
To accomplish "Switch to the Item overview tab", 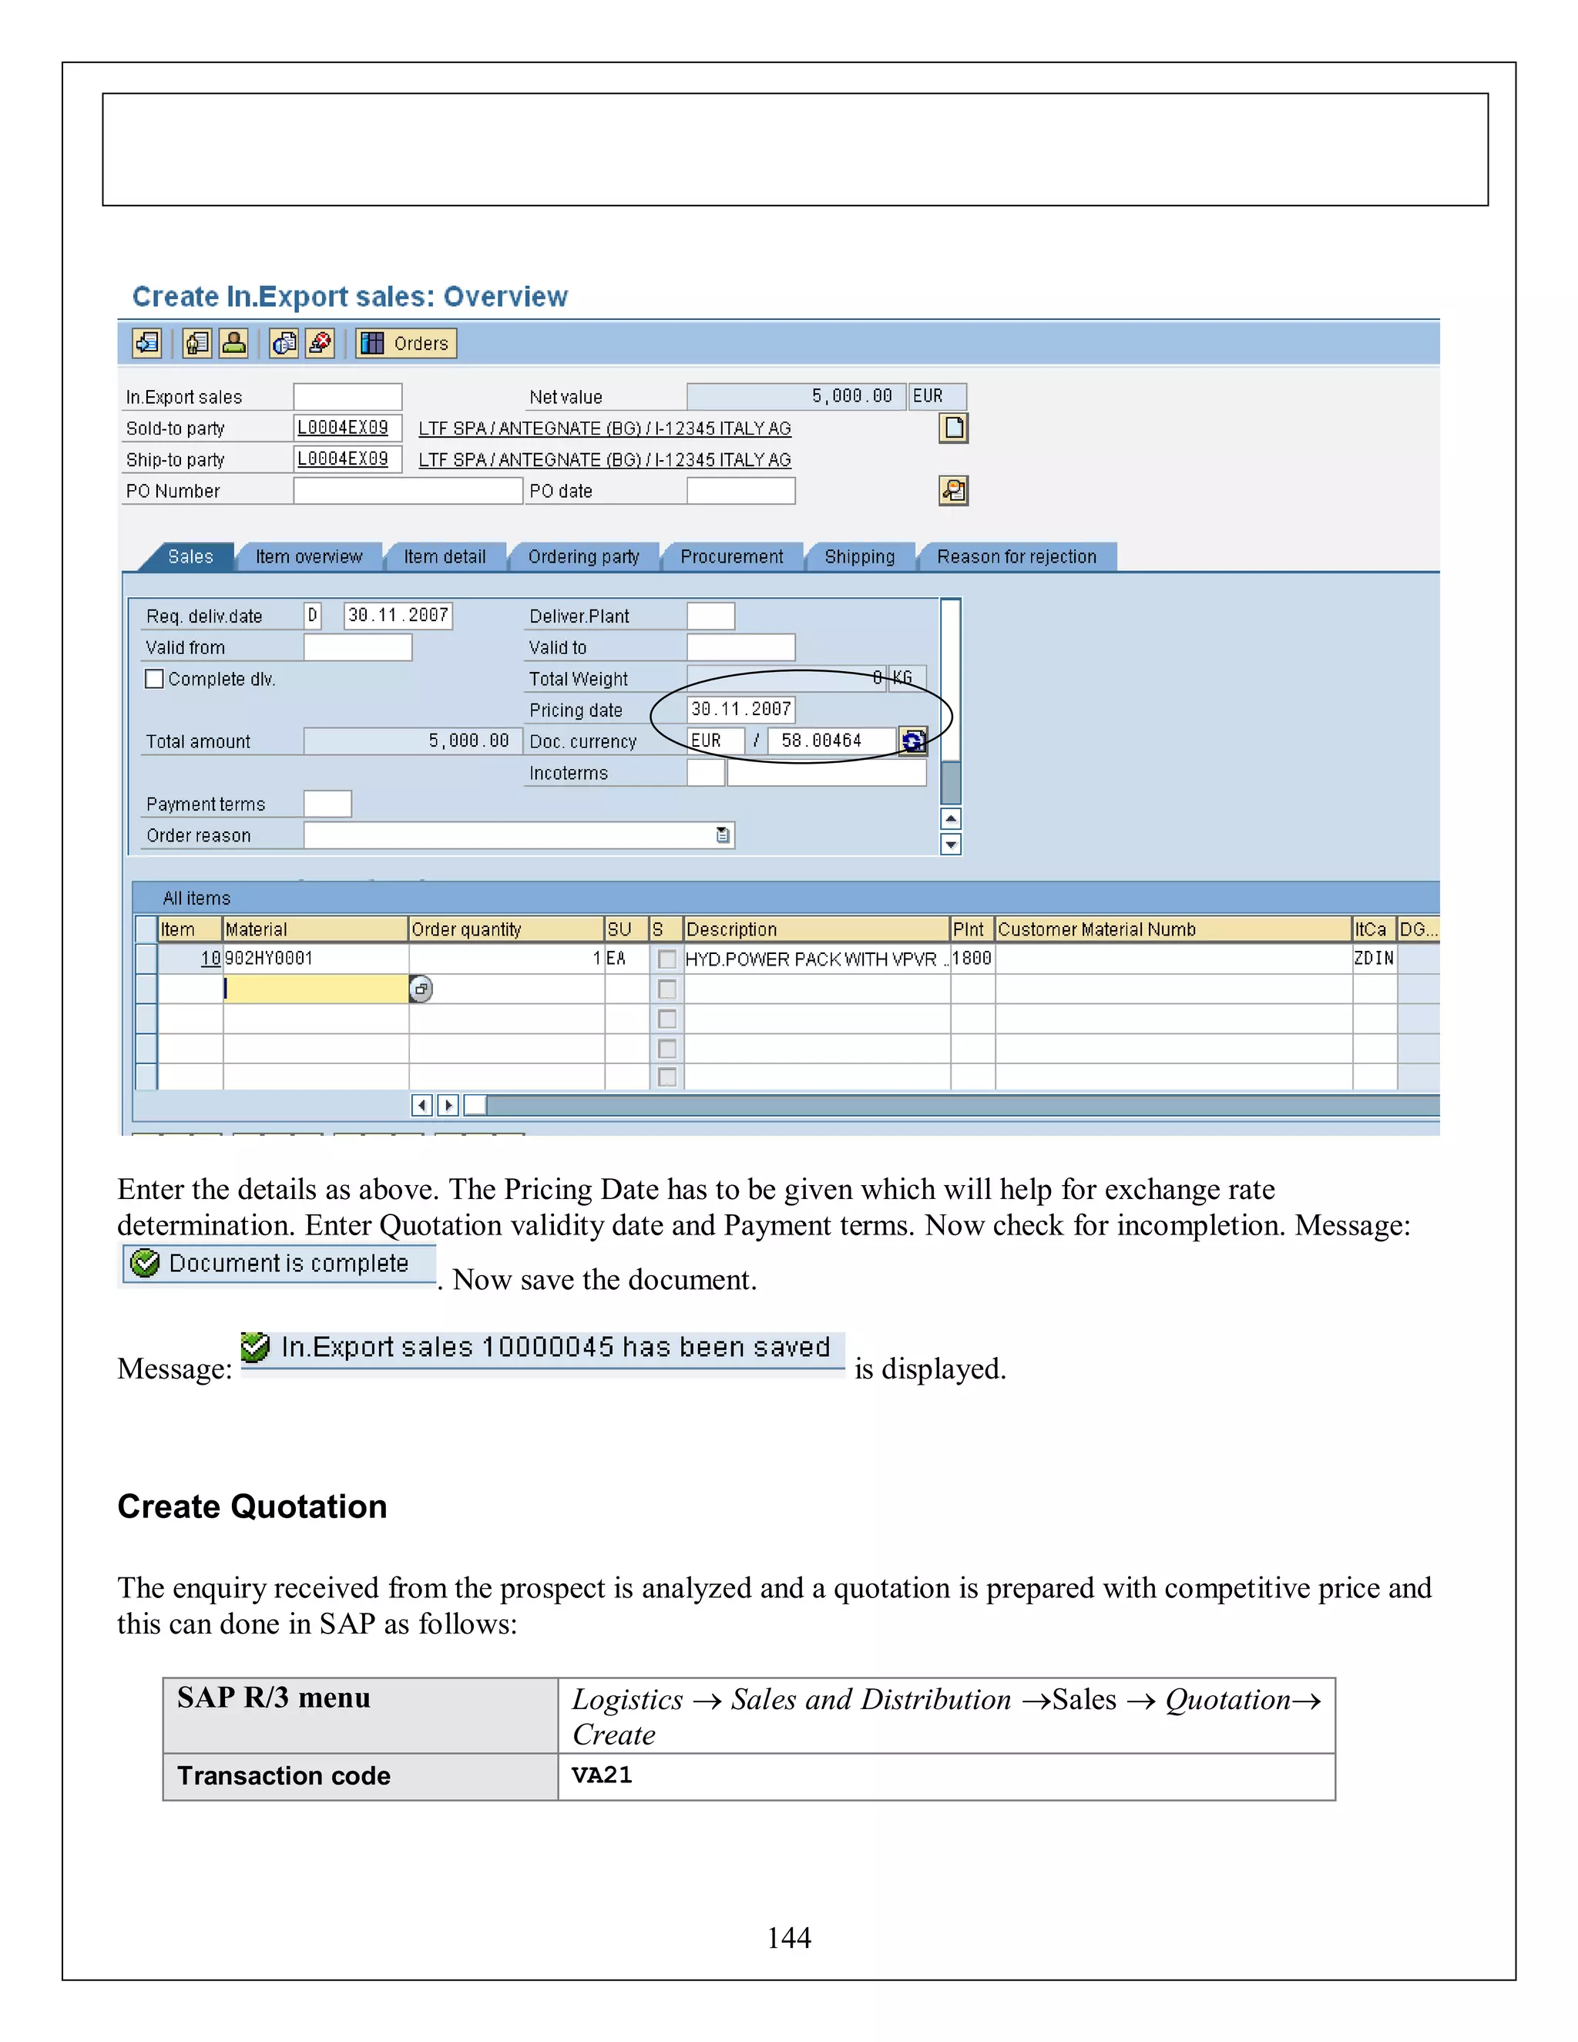I will (x=308, y=557).
